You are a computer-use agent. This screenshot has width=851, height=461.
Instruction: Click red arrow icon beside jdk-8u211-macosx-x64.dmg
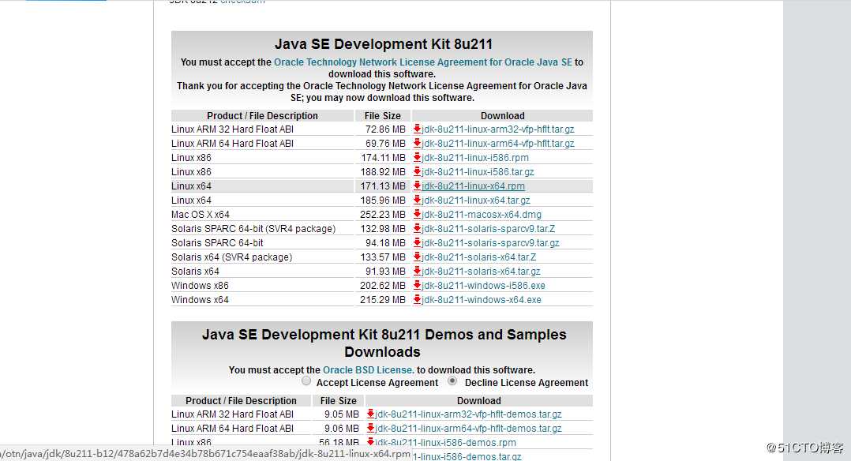[417, 214]
